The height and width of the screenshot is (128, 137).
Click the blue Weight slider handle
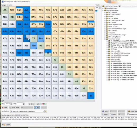[x=96, y=11]
